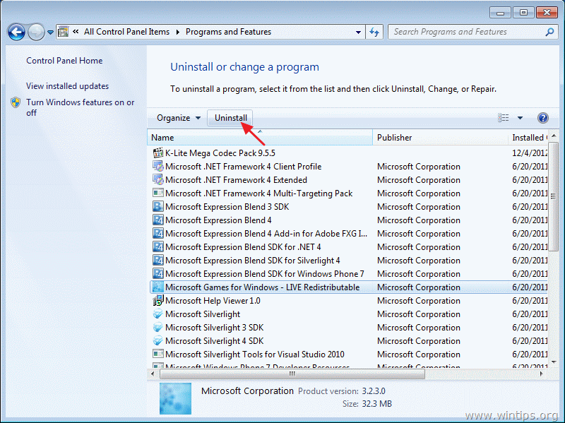565x423 pixels.
Task: Click the vertical scrollbar thumb
Action: click(554, 196)
